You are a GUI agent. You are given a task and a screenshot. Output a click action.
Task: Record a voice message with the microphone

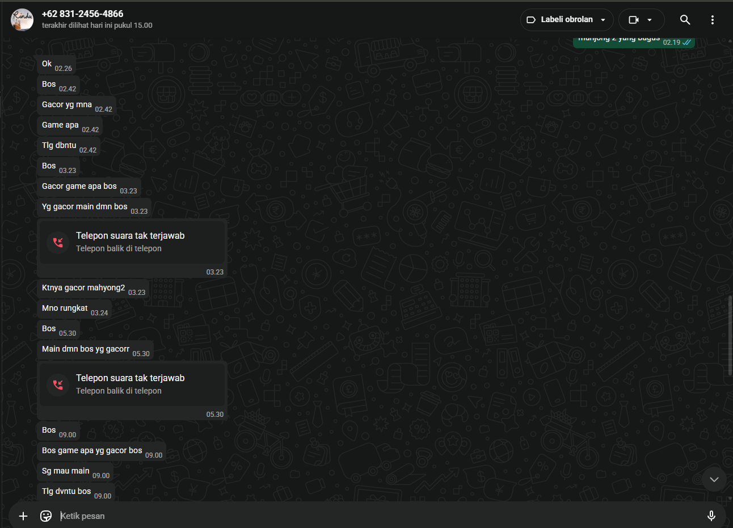click(711, 516)
